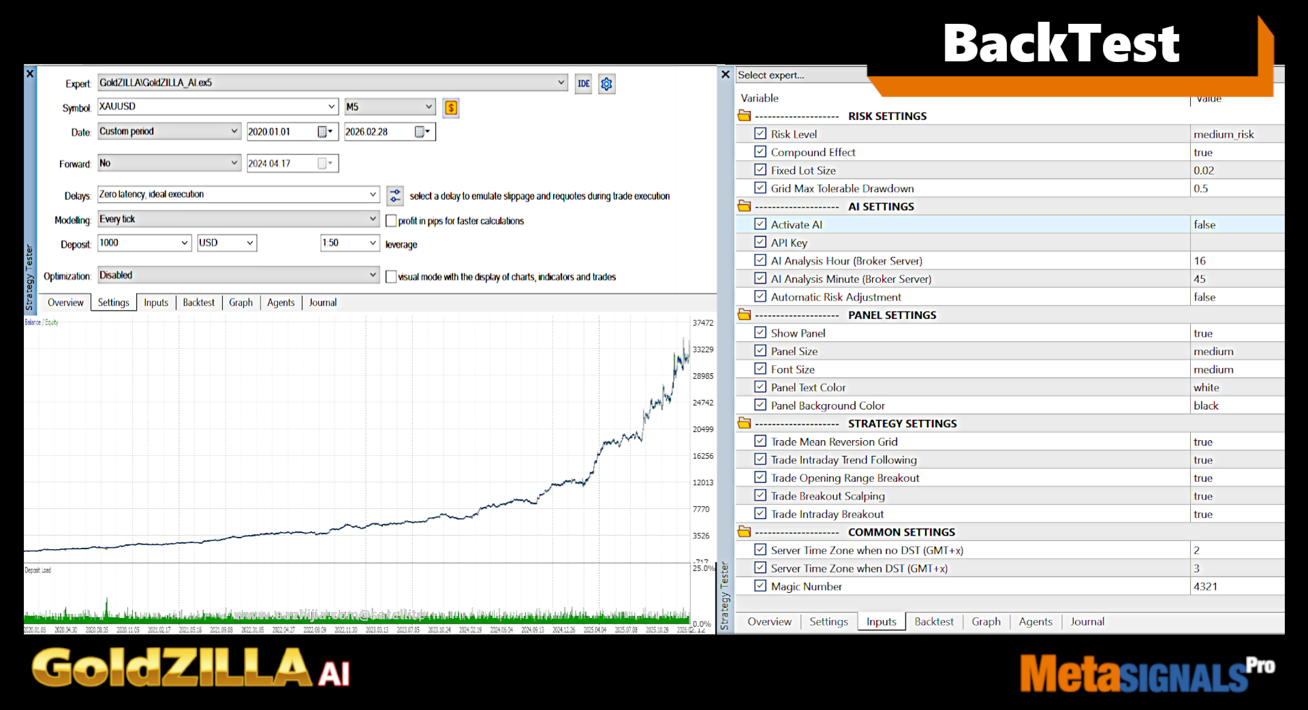This screenshot has height=710, width=1308.
Task: Open forward date calendar picker
Action: pyautogui.click(x=325, y=164)
